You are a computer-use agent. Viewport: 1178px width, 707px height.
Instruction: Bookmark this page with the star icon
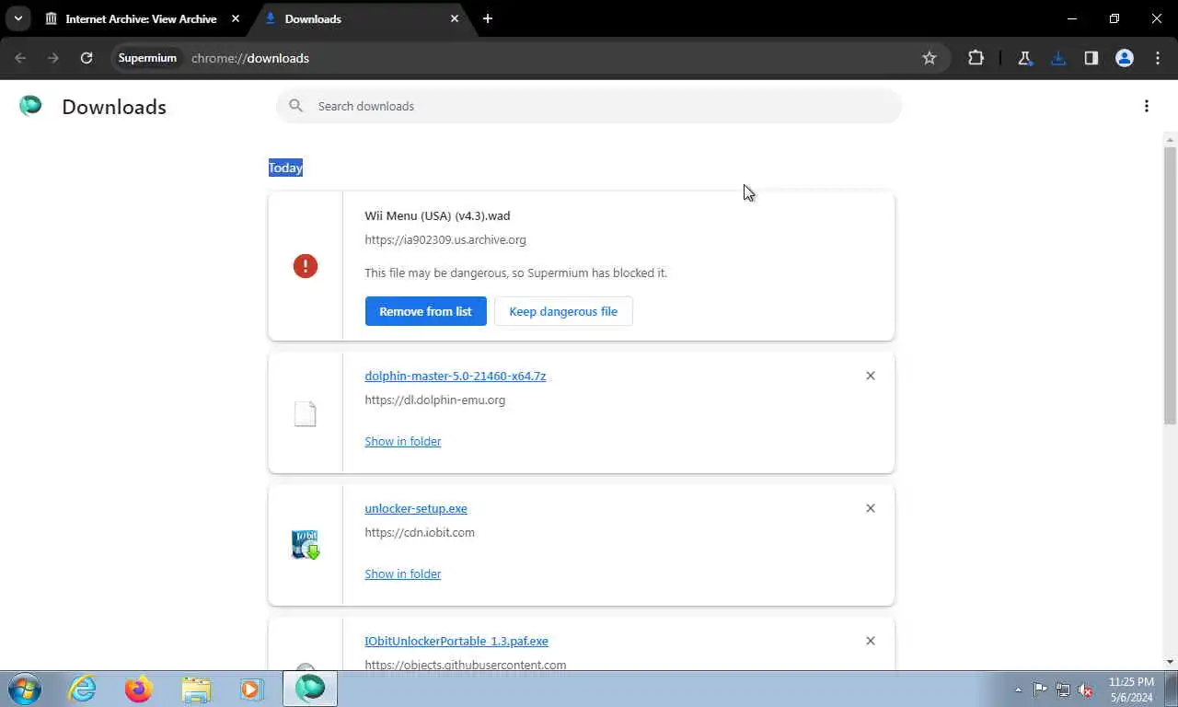click(x=930, y=58)
